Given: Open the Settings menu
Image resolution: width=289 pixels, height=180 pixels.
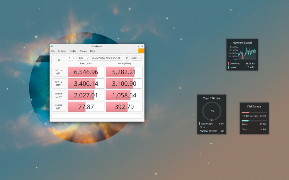Looking at the screenshot, I should (62, 51).
